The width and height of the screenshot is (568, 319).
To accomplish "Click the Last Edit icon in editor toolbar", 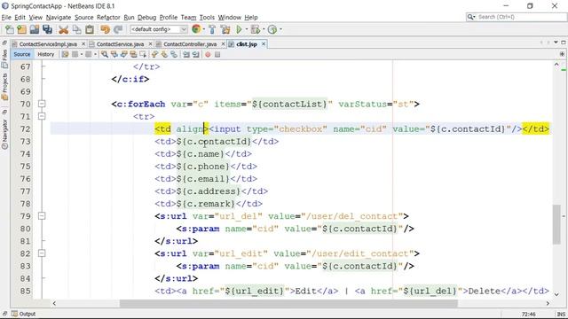I will click(x=65, y=54).
